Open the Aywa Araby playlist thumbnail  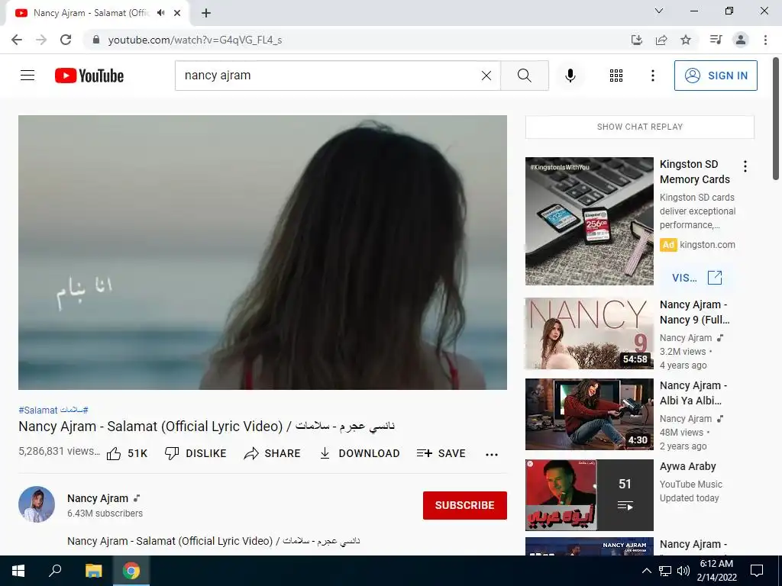pyautogui.click(x=589, y=495)
